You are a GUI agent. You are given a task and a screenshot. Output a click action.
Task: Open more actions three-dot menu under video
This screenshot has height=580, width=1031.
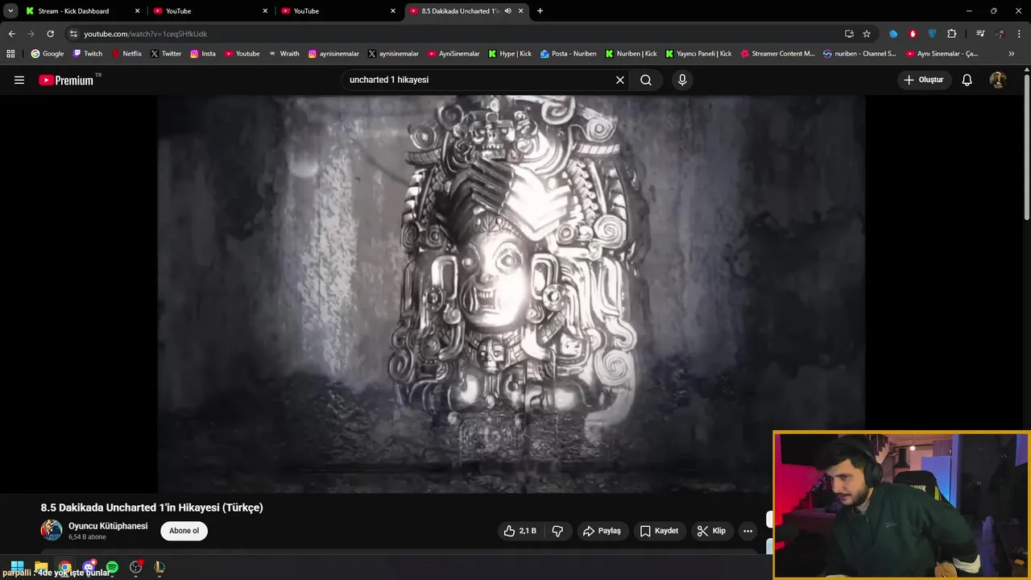(x=747, y=531)
